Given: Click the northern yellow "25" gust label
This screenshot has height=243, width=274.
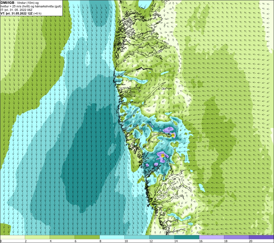Looking at the screenshot, I should [173, 135].
